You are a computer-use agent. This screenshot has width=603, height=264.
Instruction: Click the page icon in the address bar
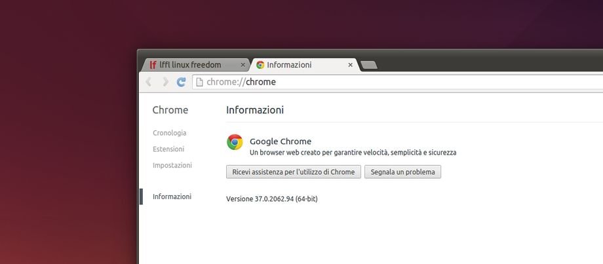199,82
